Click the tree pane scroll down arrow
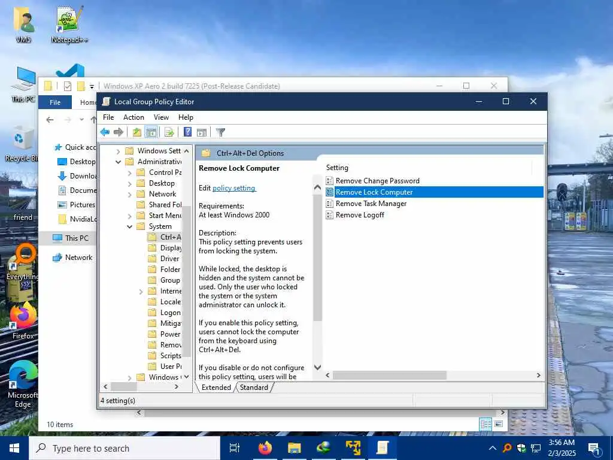 [x=187, y=377]
